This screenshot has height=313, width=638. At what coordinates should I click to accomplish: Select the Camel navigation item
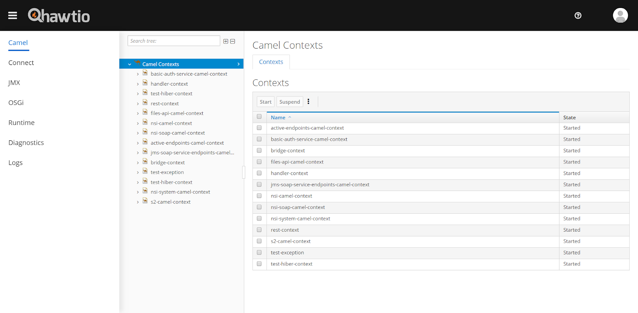coord(18,43)
